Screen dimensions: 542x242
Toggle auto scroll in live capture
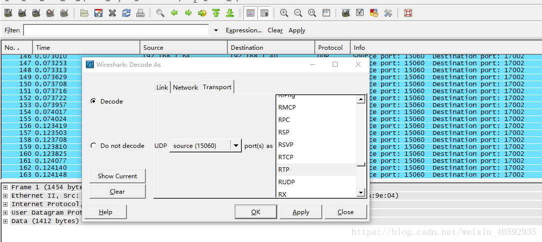pos(264,13)
